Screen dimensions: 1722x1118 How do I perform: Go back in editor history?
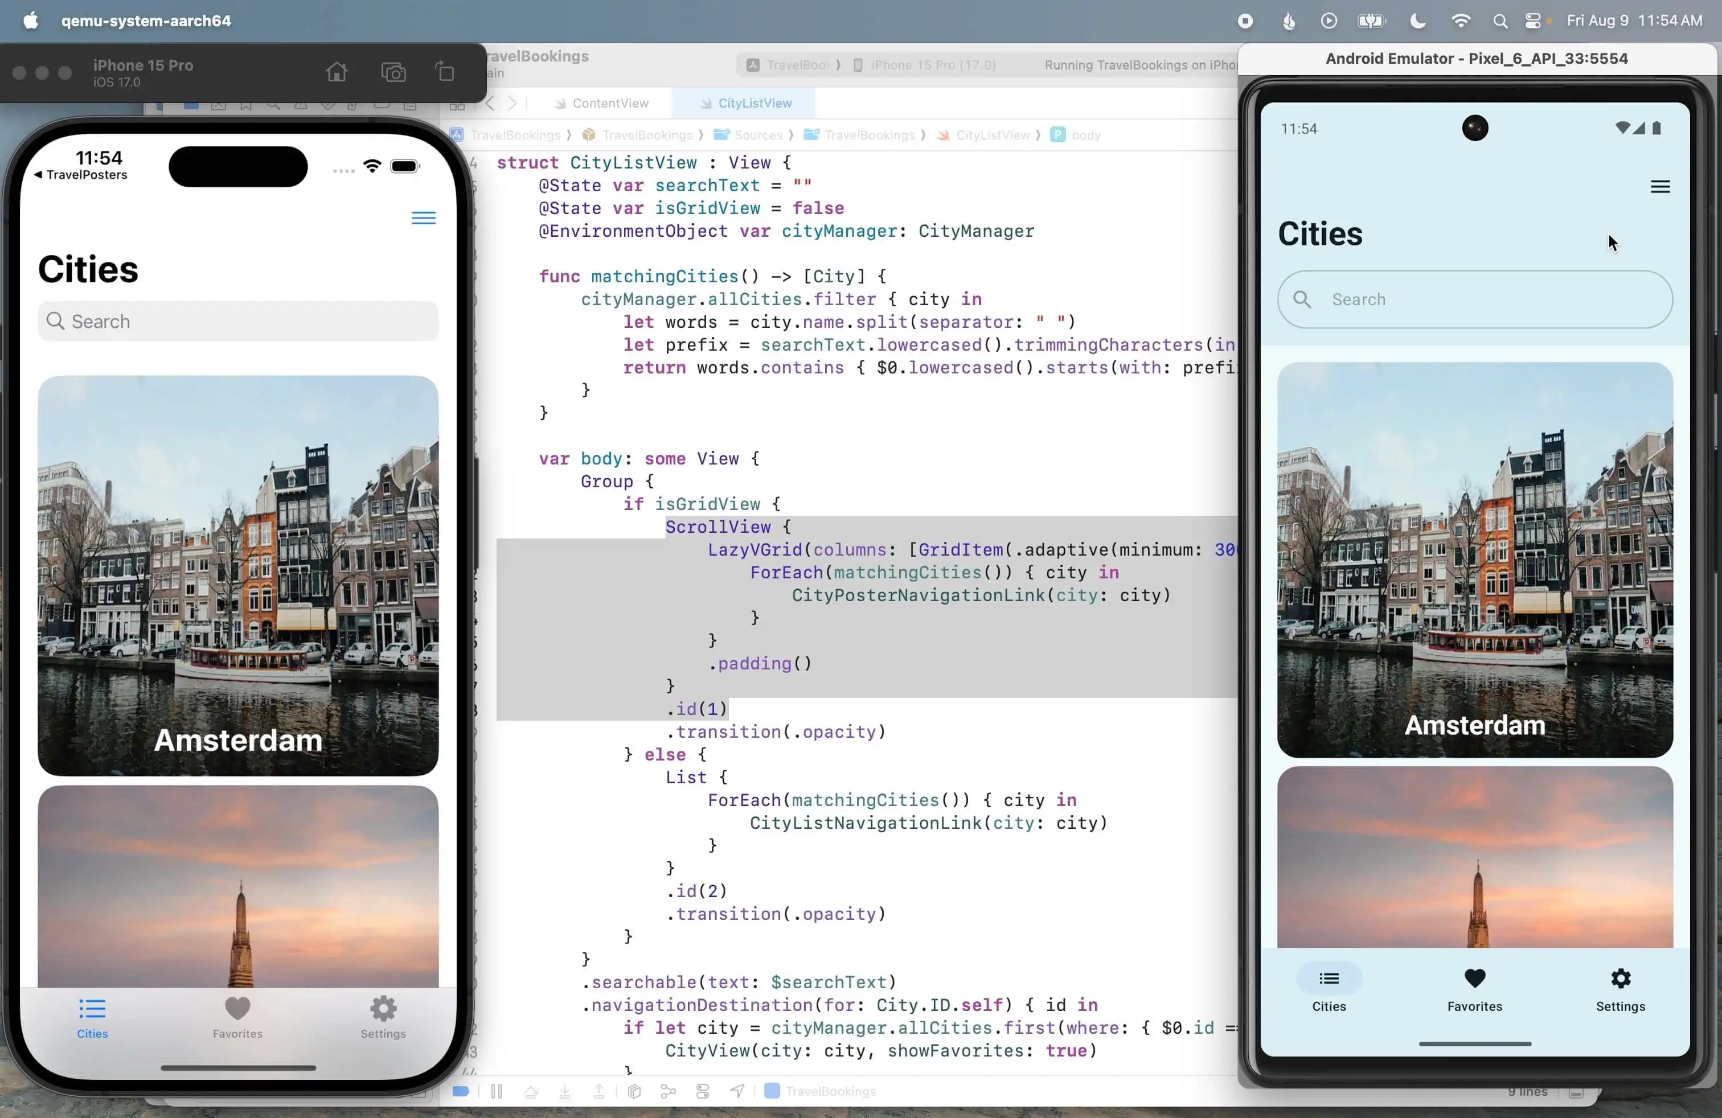tap(490, 104)
